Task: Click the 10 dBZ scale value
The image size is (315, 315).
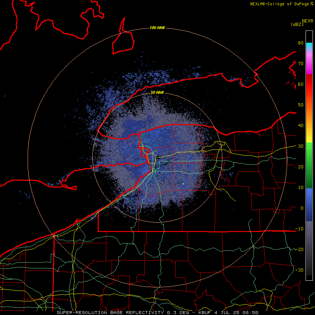Action: tap(301, 188)
